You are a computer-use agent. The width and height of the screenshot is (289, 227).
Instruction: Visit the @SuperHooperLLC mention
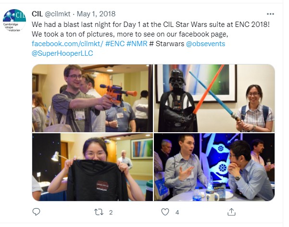tap(63, 53)
